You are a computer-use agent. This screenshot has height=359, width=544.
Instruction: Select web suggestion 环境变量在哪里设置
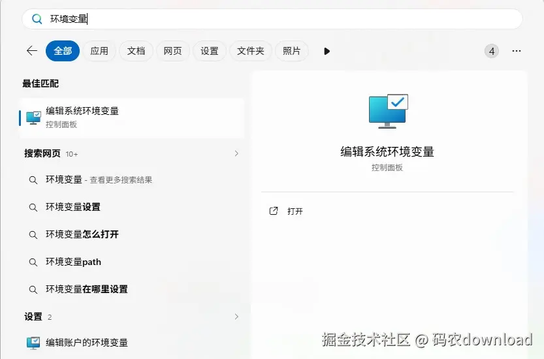(132, 289)
